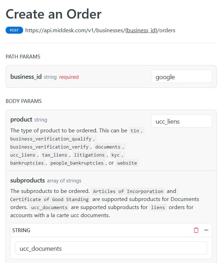Click the PATH PARAMS section label
Screen dimensions: 220x263
point(23,56)
